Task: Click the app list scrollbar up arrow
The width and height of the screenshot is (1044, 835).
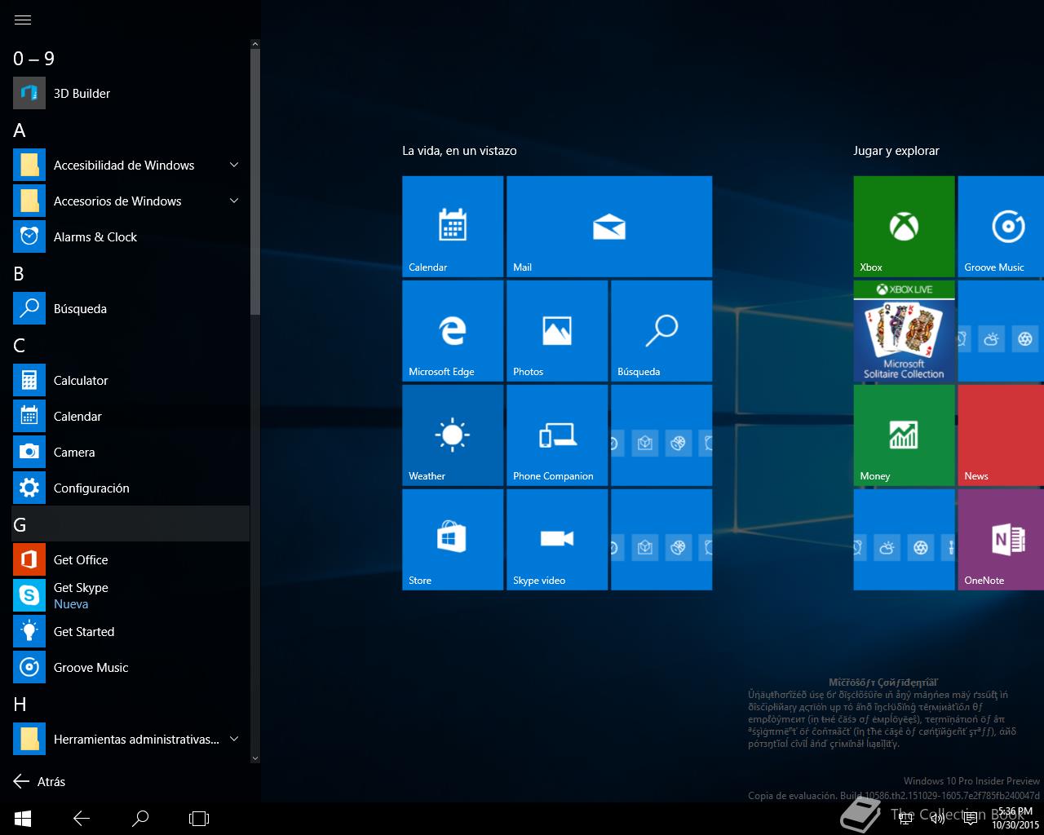Action: point(255,44)
